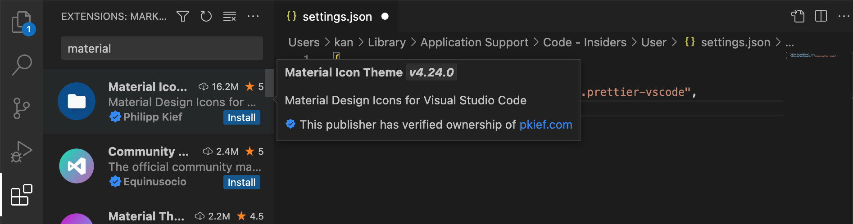The width and height of the screenshot is (853, 224).
Task: Click the Open Settings UI icon
Action: tap(798, 17)
